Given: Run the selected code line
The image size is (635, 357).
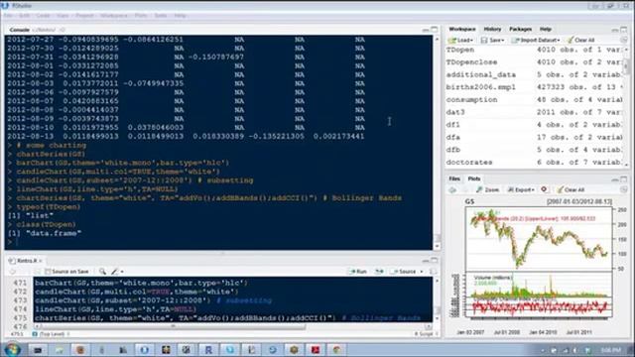Looking at the screenshot, I should point(358,272).
